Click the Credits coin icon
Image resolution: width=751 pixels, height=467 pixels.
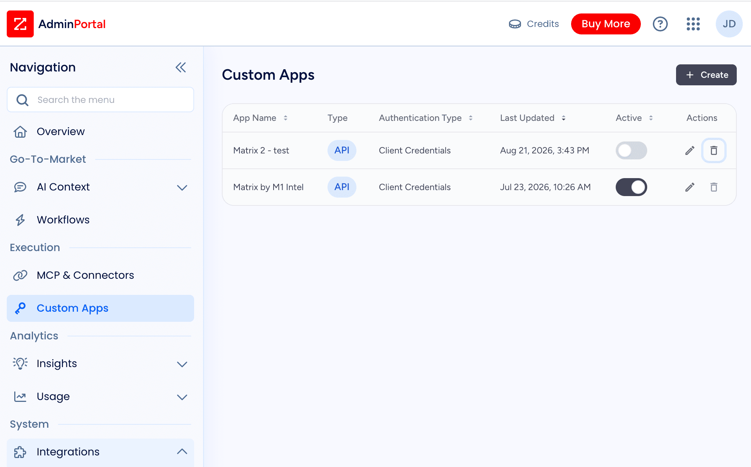(515, 24)
